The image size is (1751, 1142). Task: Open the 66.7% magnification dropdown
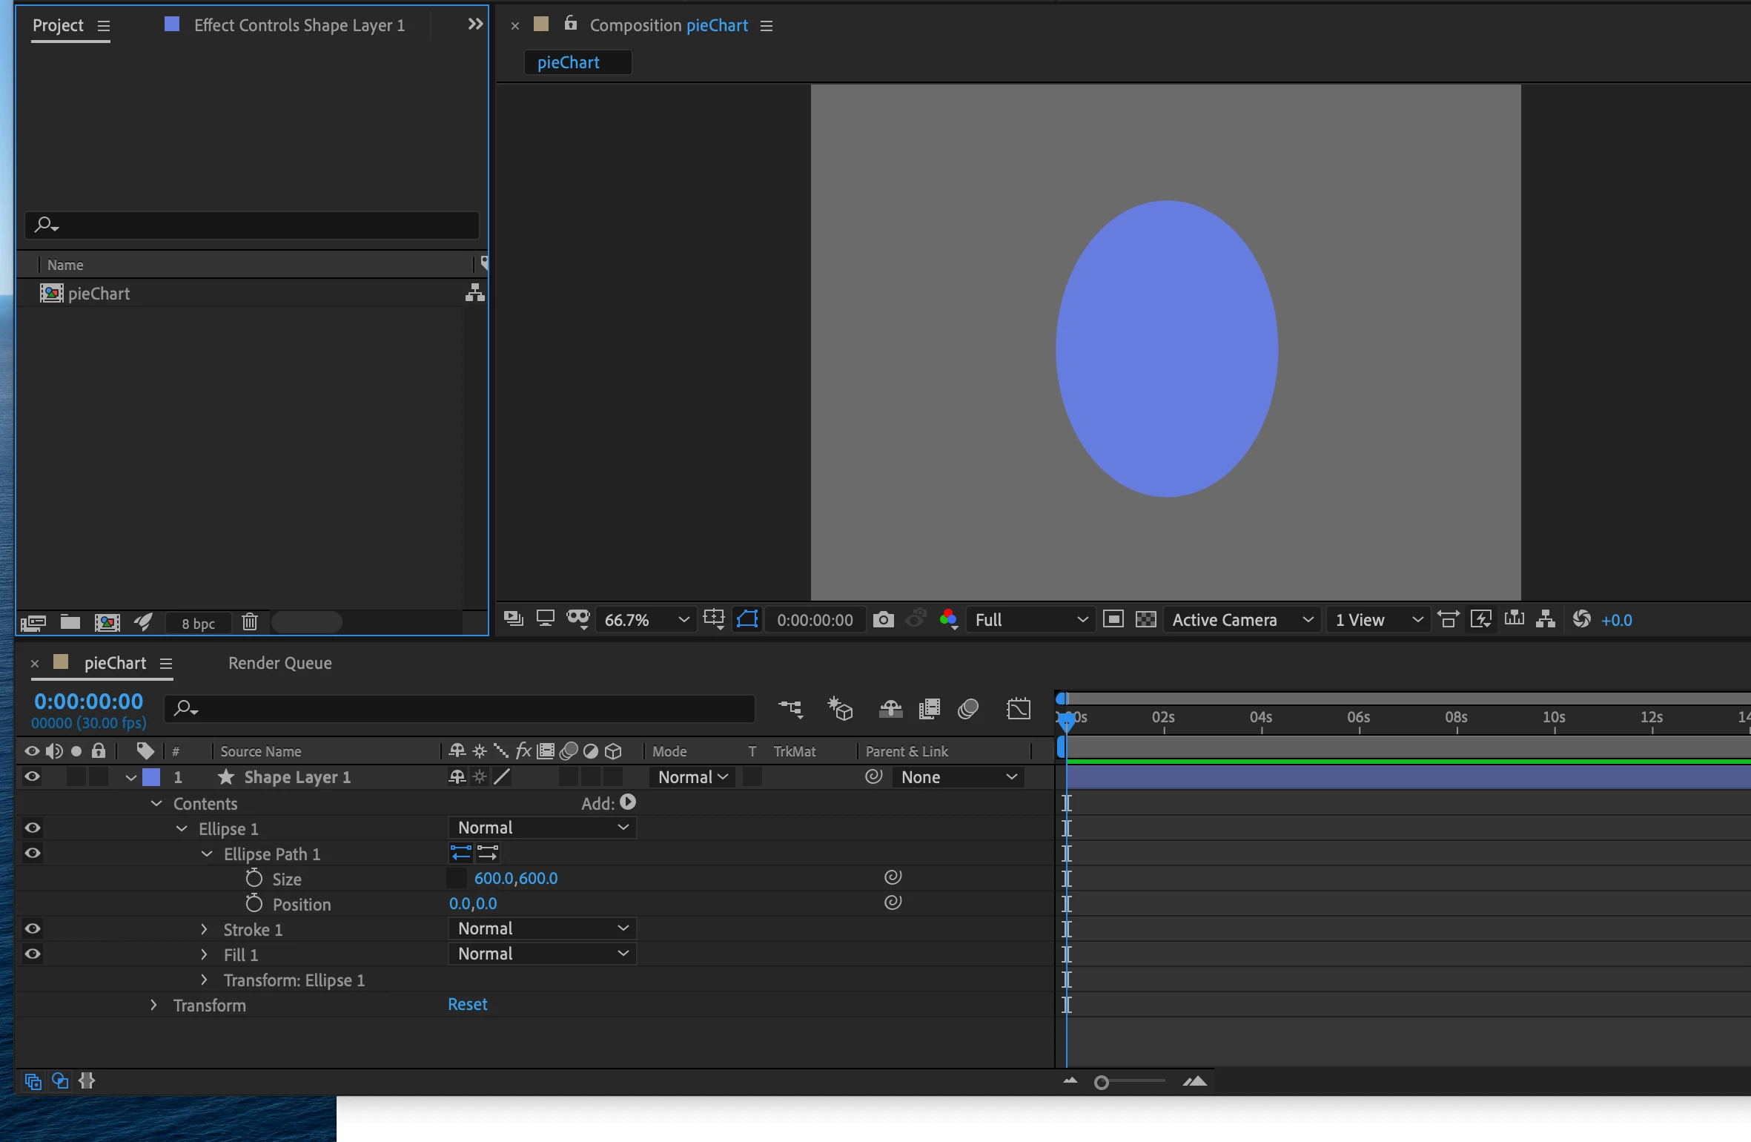(x=647, y=620)
